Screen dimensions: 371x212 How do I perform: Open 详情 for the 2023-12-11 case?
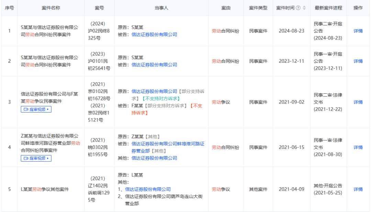pyautogui.click(x=358, y=61)
